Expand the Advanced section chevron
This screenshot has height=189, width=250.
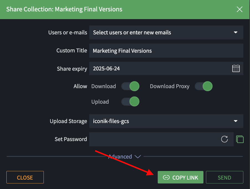pyautogui.click(x=138, y=157)
